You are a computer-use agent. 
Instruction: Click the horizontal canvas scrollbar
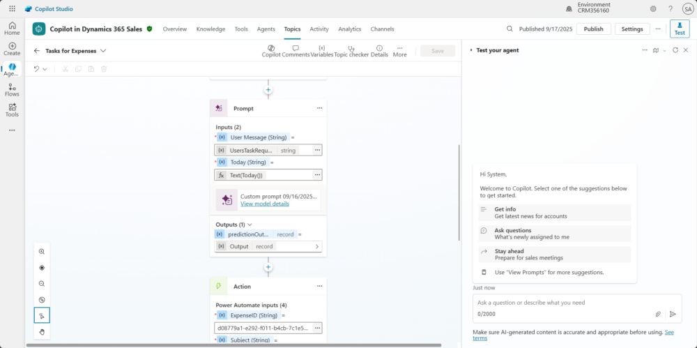[233, 345]
